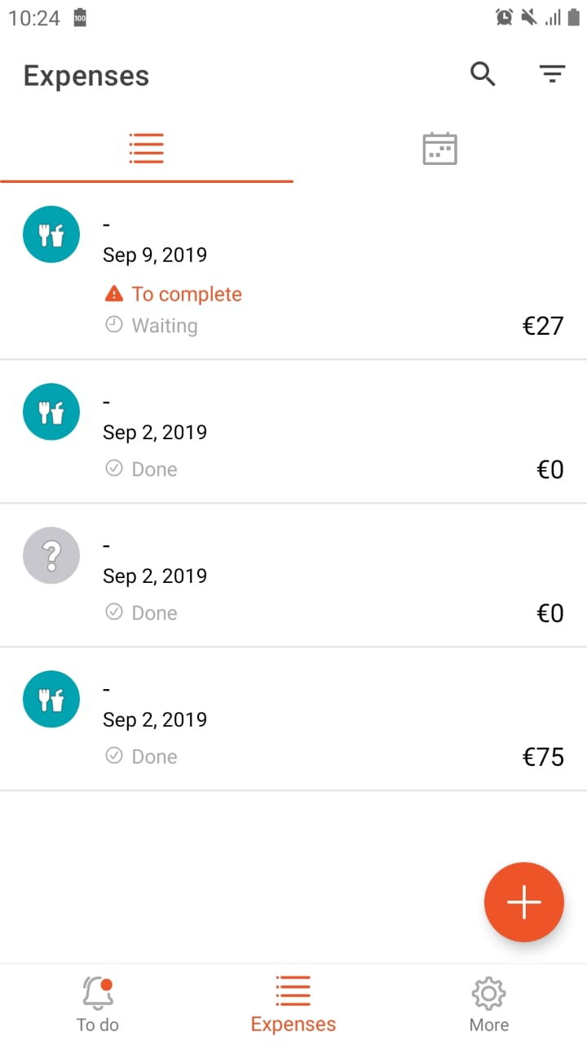Screen dimensions: 587x1045
Task: Click the red 'To complete' warning label
Action: (174, 294)
